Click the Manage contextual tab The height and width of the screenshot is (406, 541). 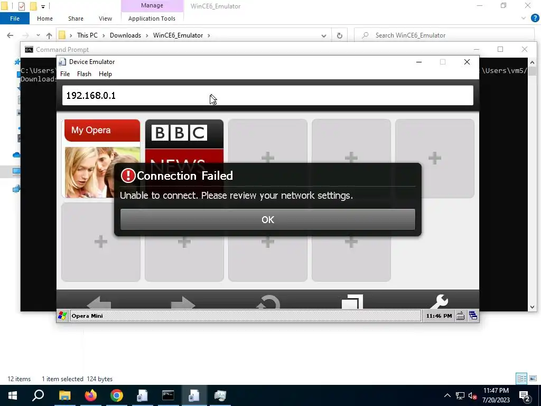point(152,5)
